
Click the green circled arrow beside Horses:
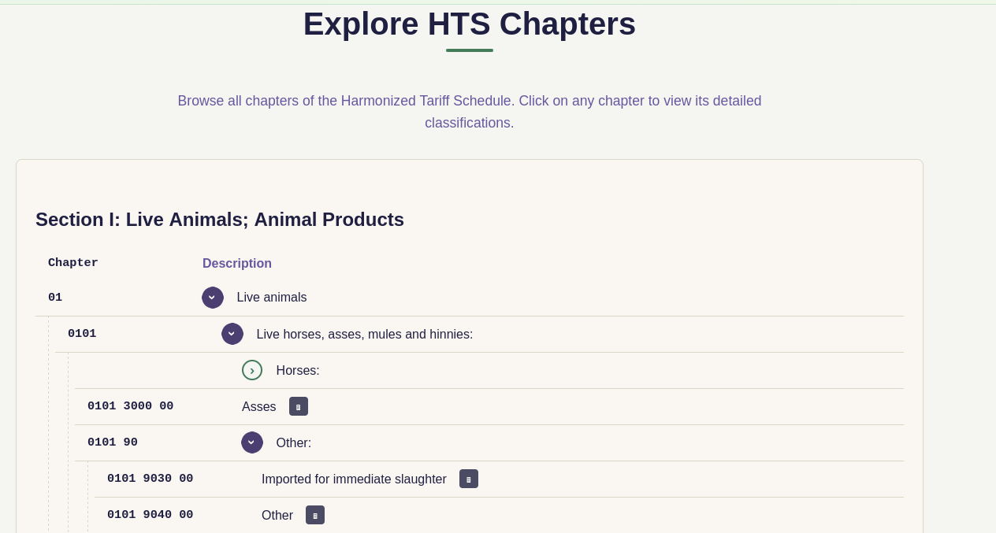tap(252, 370)
